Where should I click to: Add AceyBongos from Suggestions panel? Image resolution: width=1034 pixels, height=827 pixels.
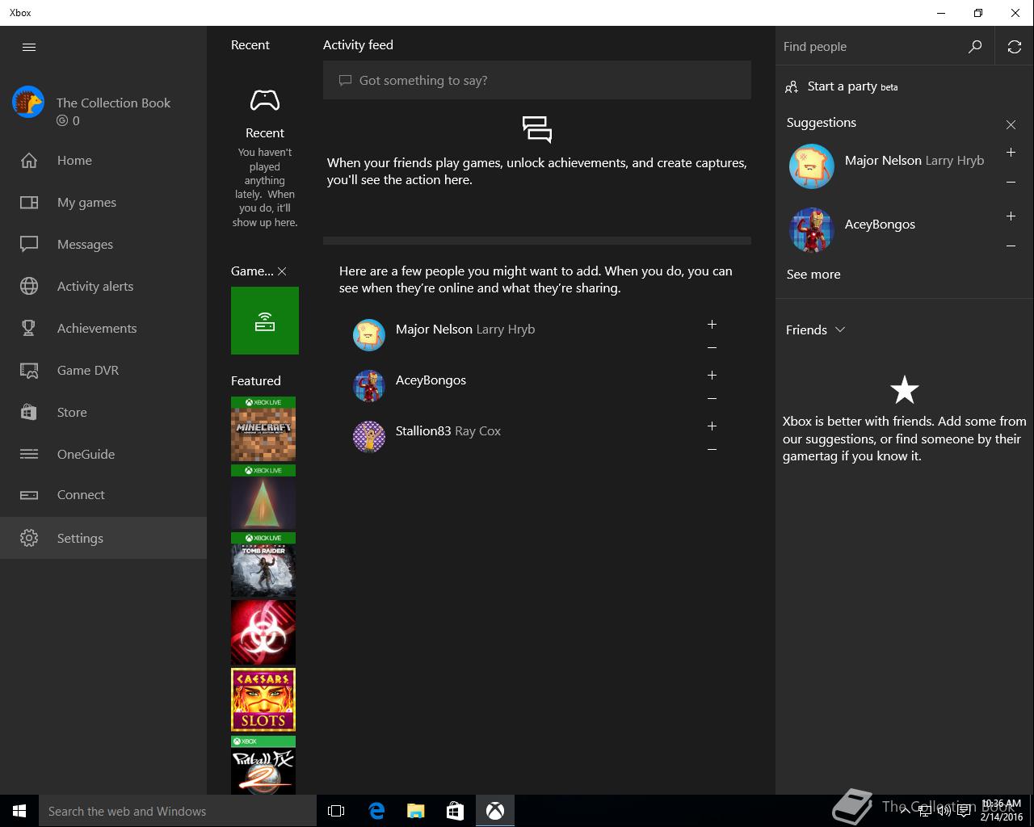coord(1011,216)
